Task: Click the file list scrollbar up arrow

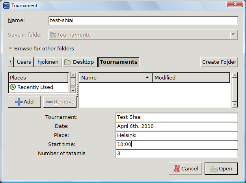Action: tap(235, 75)
